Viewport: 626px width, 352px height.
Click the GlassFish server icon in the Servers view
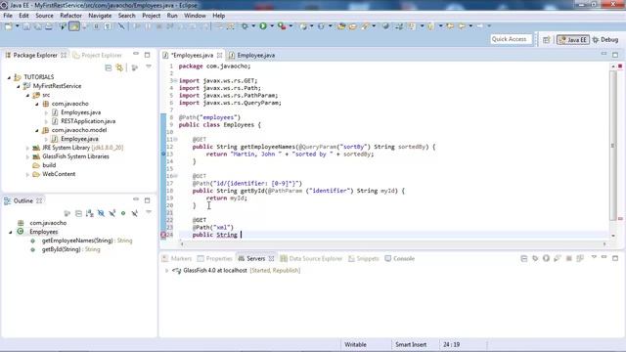coord(176,271)
